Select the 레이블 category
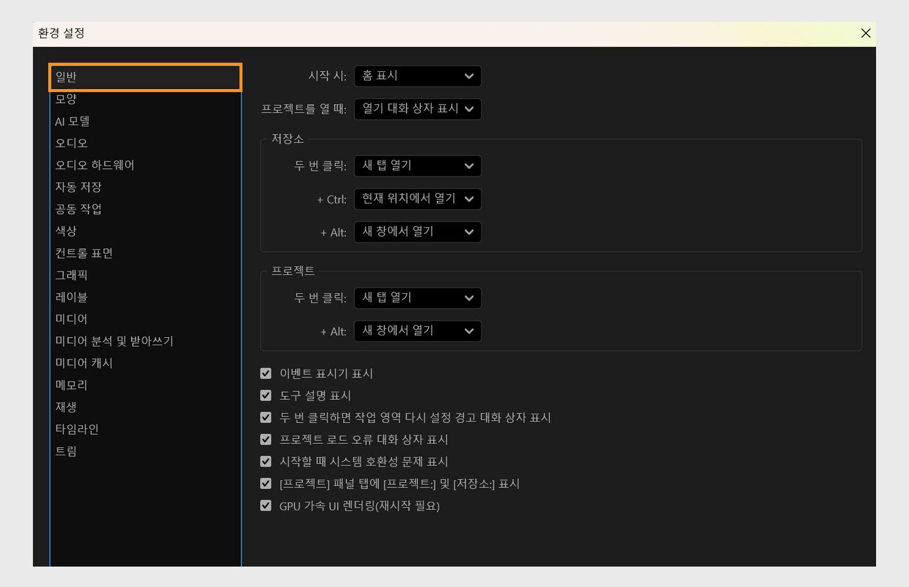Screen dimensions: 909x587 [x=71, y=296]
